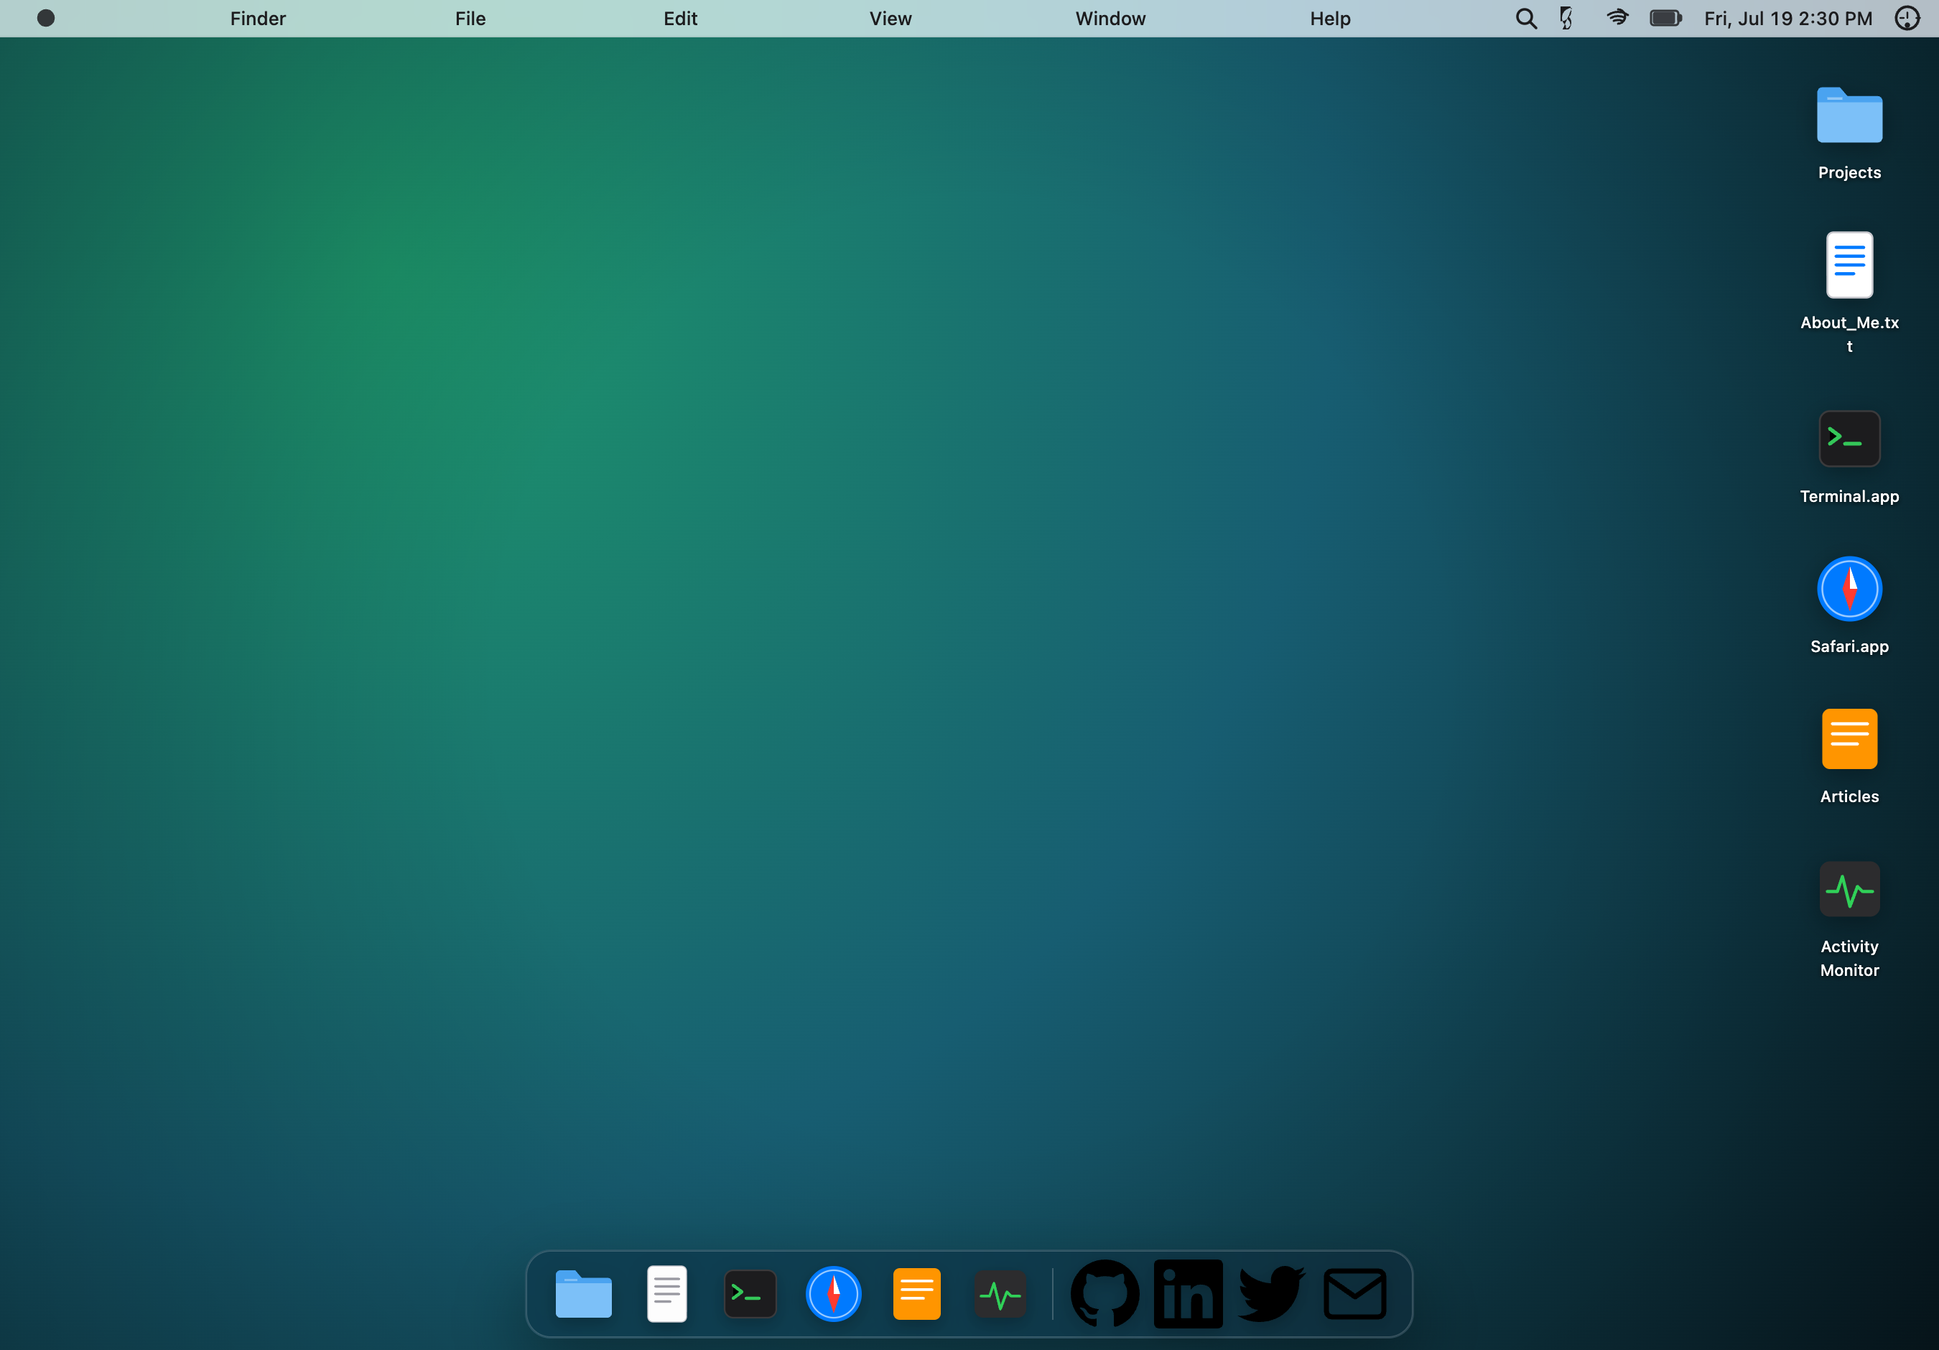
Task: Open the Projects folder on the desktop
Action: coord(1849,116)
